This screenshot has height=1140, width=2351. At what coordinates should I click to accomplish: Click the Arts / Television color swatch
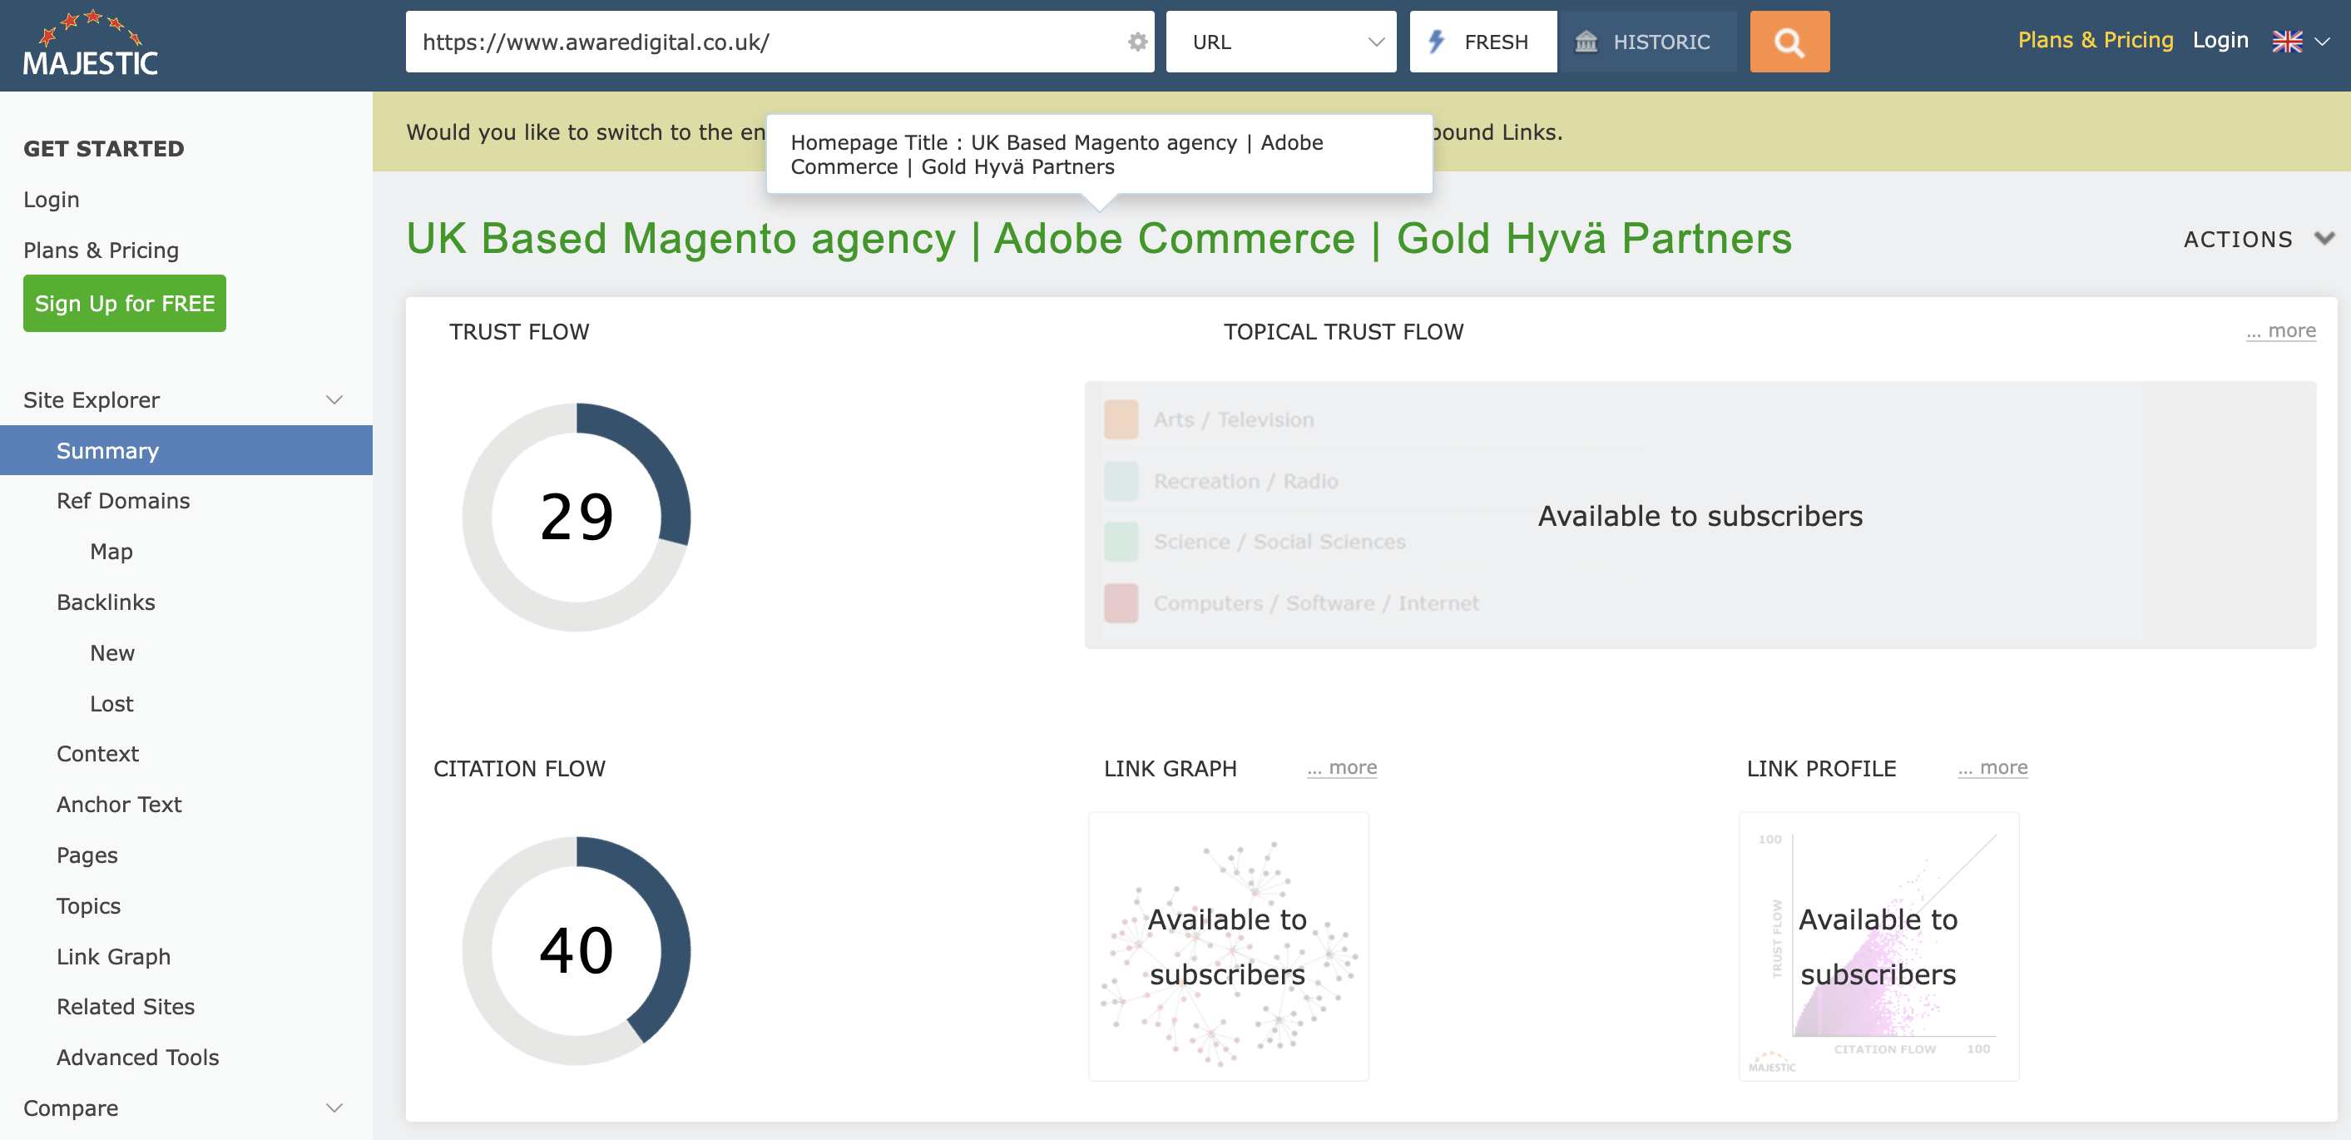pos(1120,420)
